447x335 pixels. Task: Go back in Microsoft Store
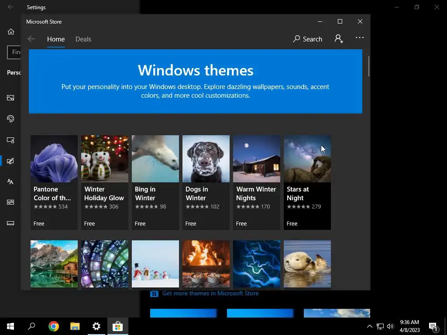31,39
